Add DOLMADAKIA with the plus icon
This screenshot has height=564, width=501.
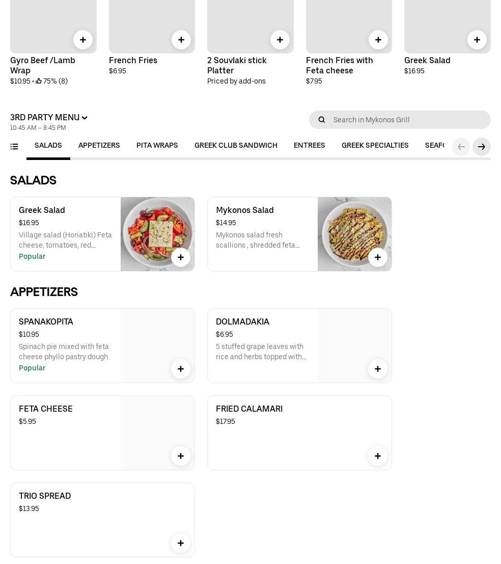point(378,369)
